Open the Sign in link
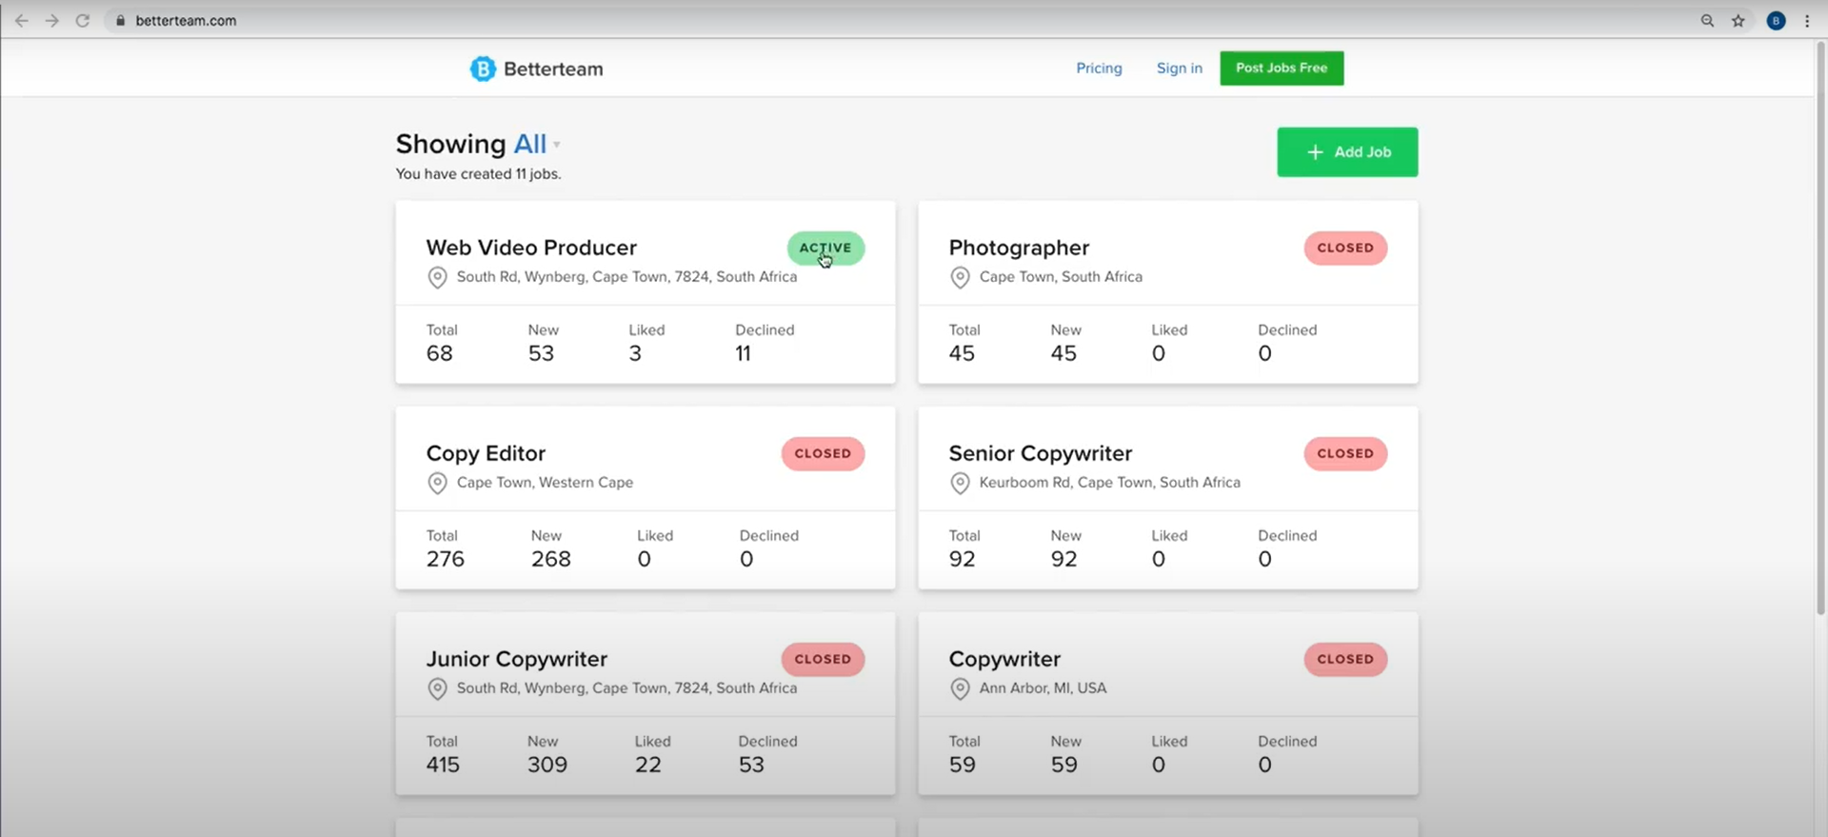This screenshot has height=837, width=1828. (1179, 69)
